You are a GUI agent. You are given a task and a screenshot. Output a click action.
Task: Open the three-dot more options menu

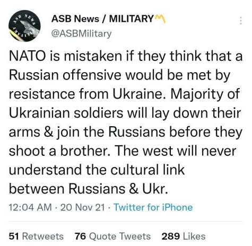[240, 21]
